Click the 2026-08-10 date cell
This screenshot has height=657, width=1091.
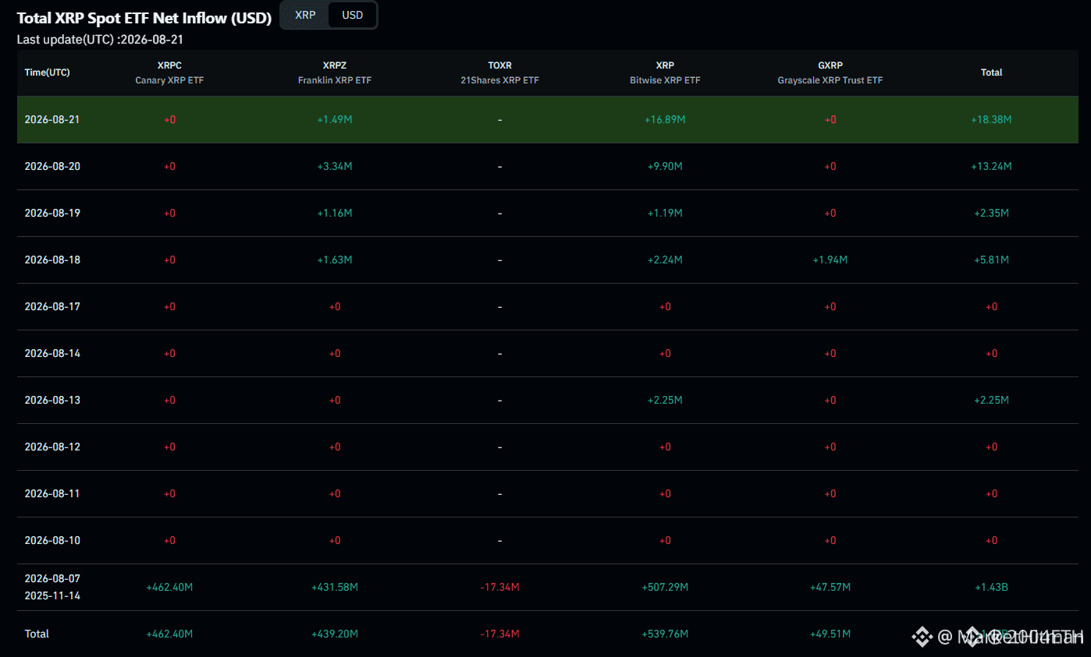pos(52,540)
